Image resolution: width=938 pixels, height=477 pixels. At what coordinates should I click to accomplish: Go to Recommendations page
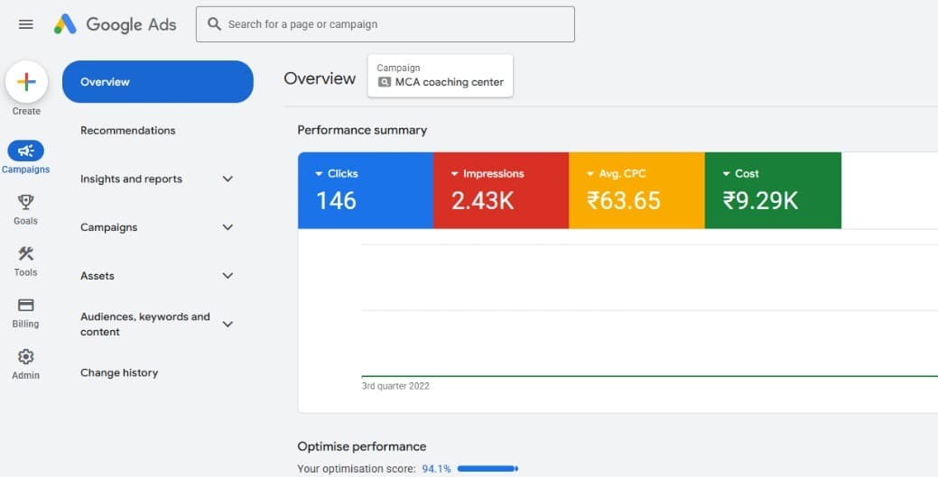point(128,131)
